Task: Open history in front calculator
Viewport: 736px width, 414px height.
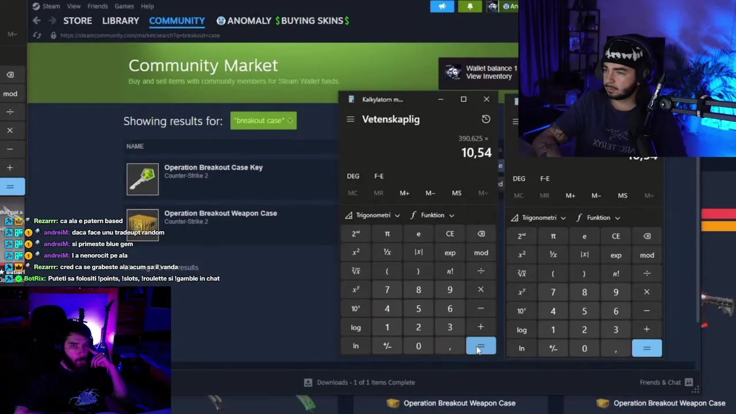Action: pos(486,119)
